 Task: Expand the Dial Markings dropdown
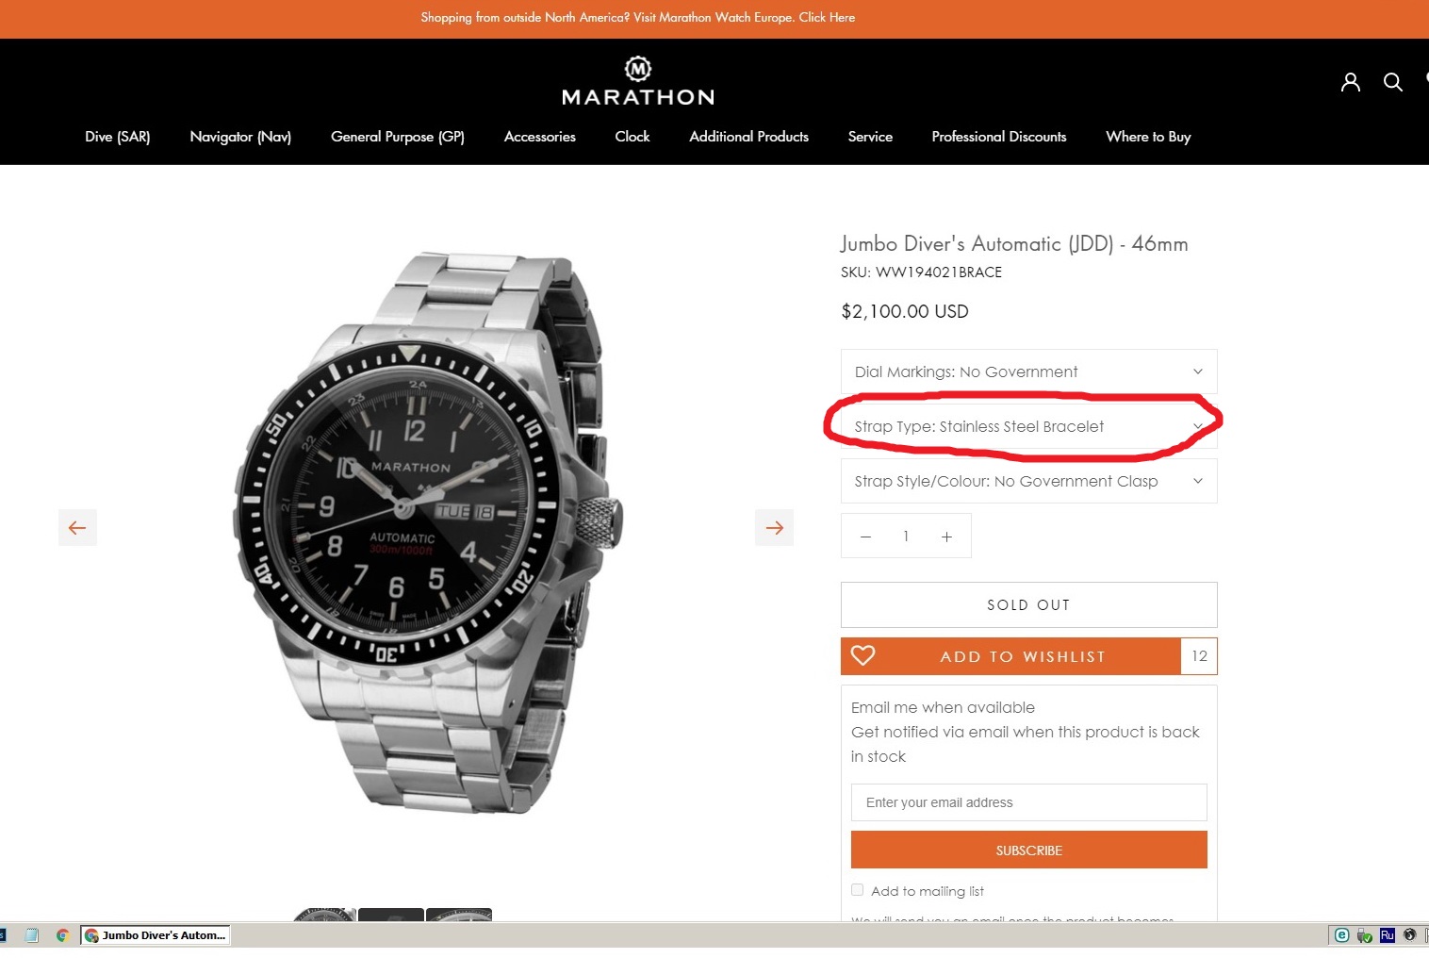[1028, 372]
